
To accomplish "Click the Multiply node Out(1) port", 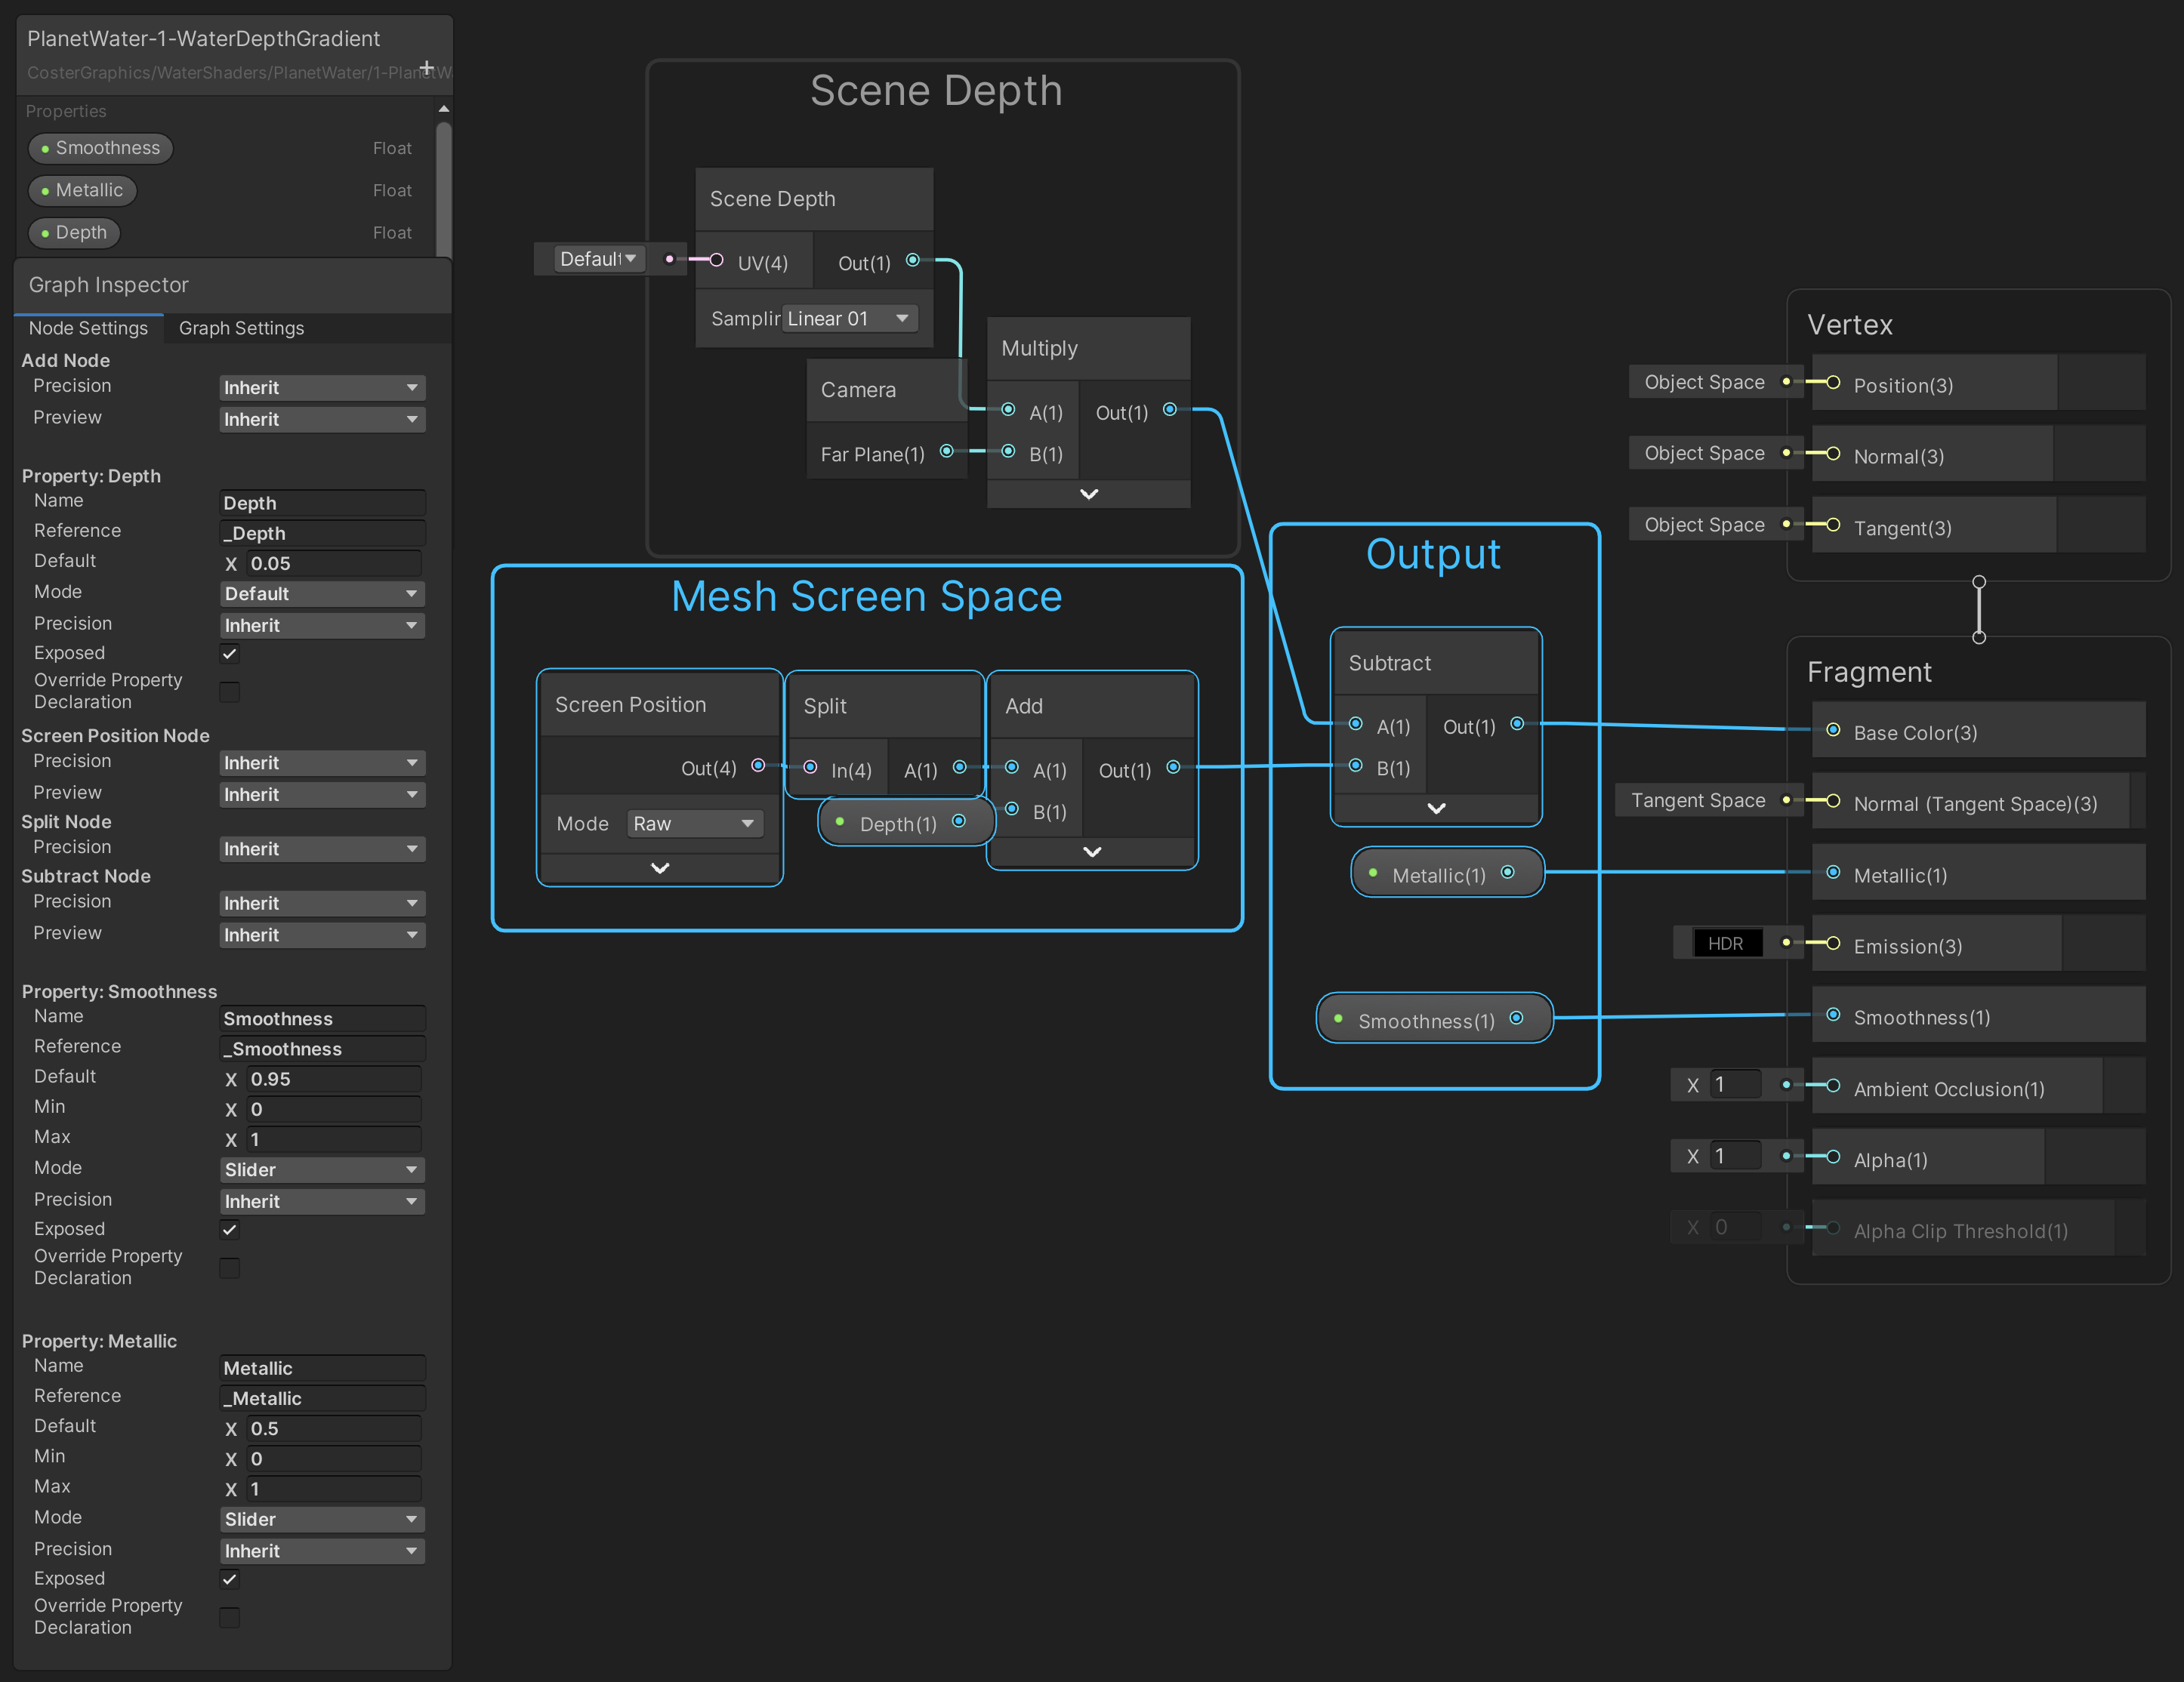I will click(x=1169, y=410).
